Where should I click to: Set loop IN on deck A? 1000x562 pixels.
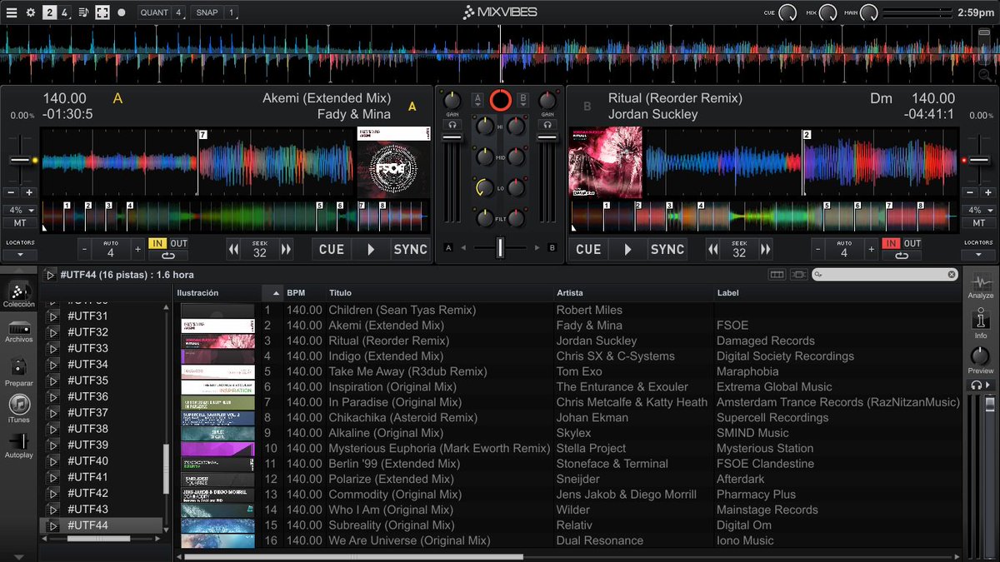(x=157, y=243)
